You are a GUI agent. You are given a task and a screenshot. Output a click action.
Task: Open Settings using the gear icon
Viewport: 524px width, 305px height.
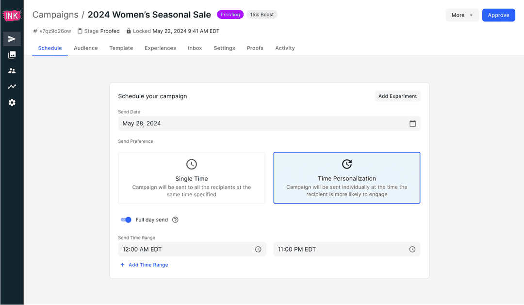tap(12, 102)
